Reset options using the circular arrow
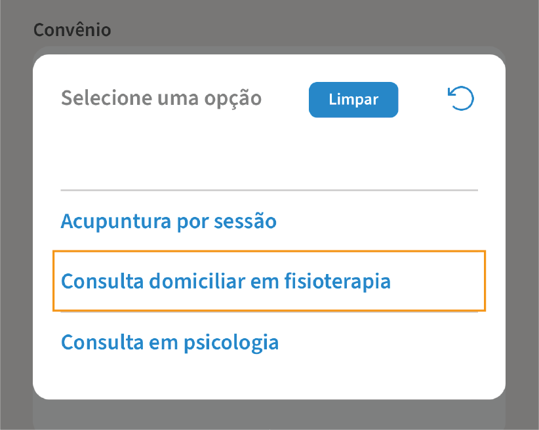 pyautogui.click(x=460, y=98)
